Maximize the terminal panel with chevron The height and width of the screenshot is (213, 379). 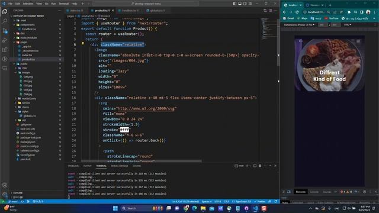coord(270,166)
